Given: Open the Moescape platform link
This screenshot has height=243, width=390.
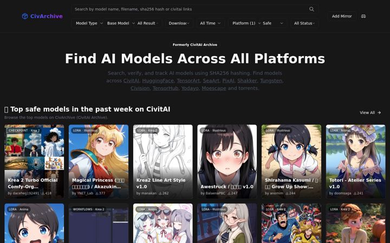Looking at the screenshot, I should [214, 88].
